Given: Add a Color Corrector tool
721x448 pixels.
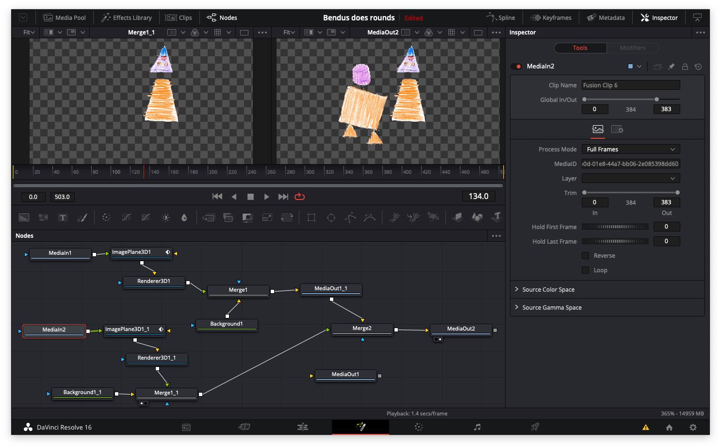Looking at the screenshot, I should coord(106,217).
